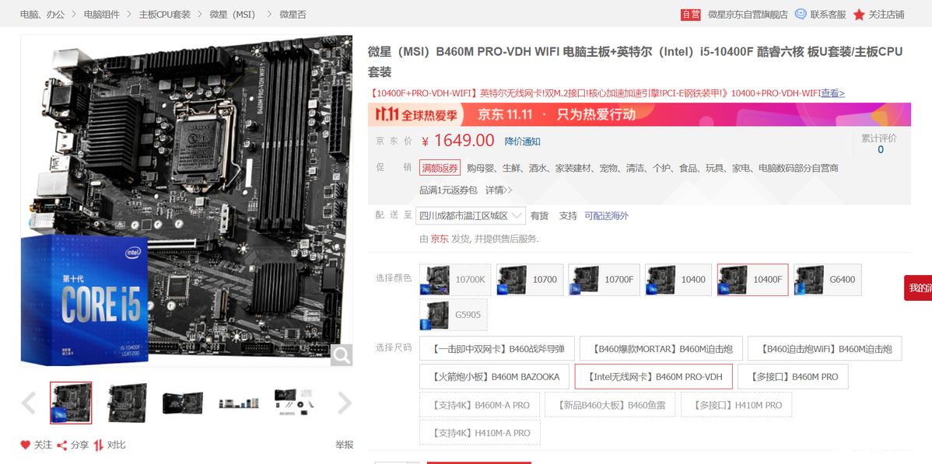Select fifth gallery thumbnail showing accessories

(295, 403)
